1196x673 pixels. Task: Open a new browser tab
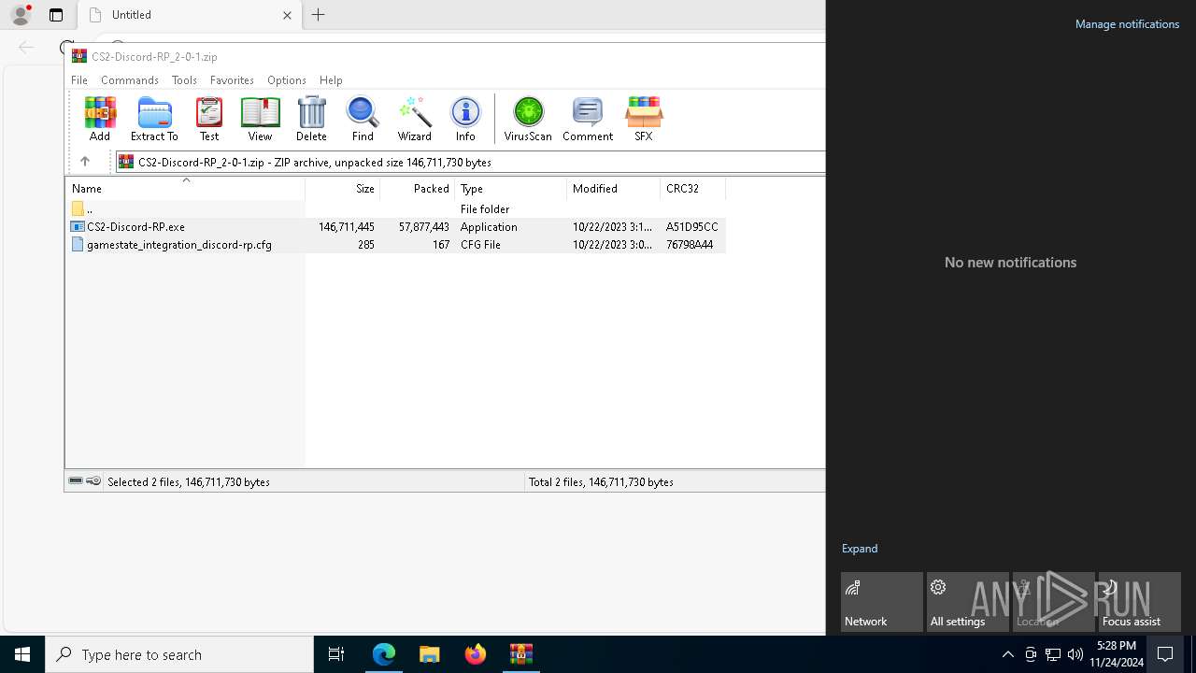point(319,15)
